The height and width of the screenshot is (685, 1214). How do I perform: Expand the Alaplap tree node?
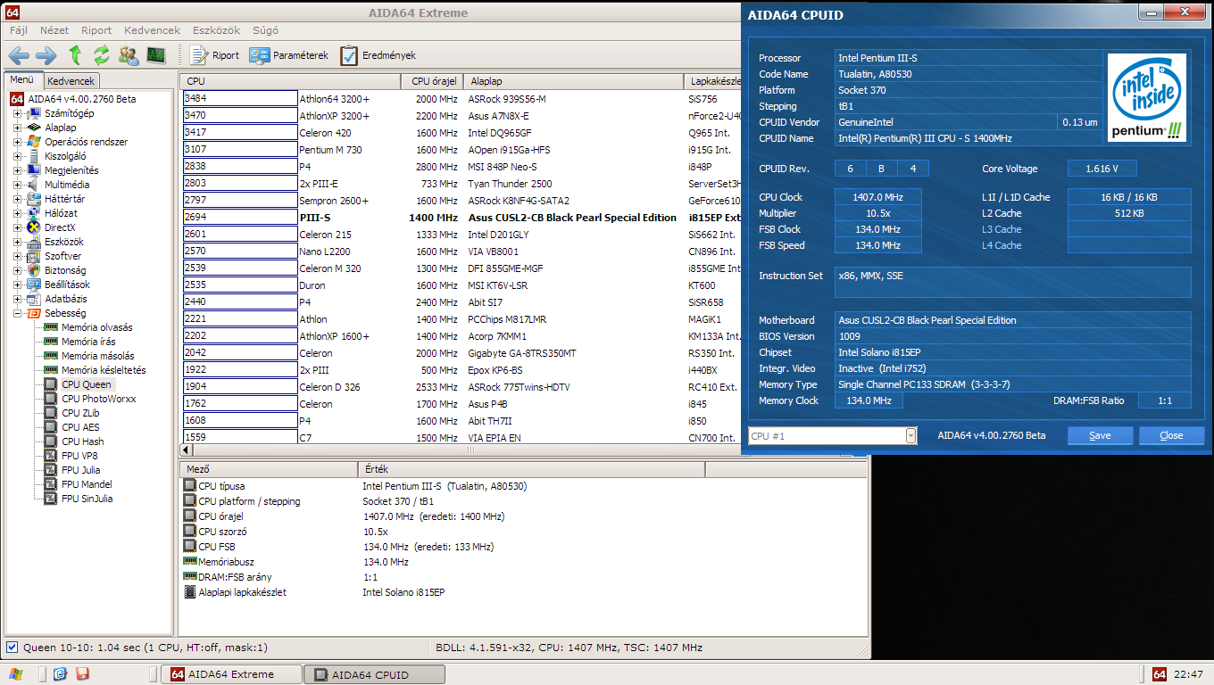(18, 128)
